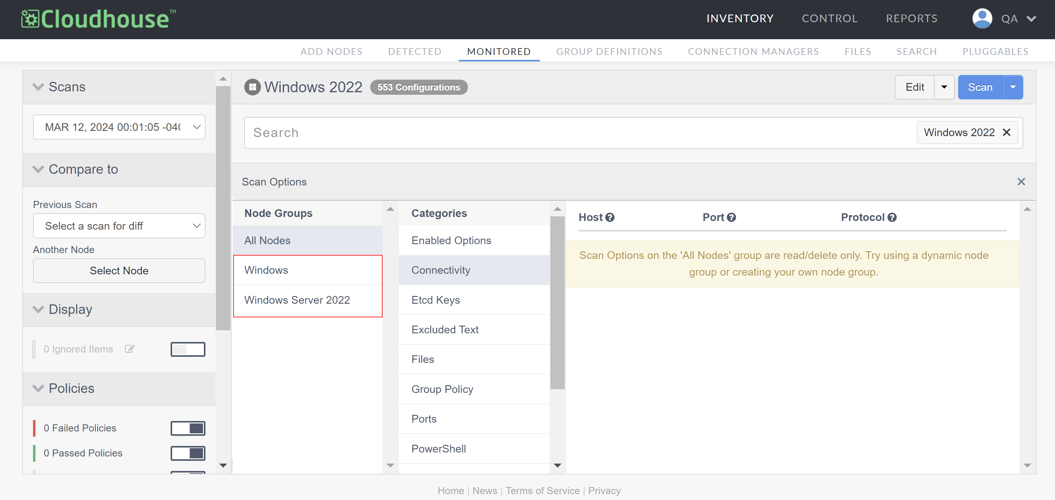Click the Select Node button
1055x500 pixels.
click(119, 270)
